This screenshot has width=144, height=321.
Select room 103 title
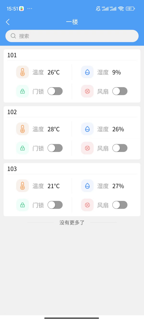point(12,169)
